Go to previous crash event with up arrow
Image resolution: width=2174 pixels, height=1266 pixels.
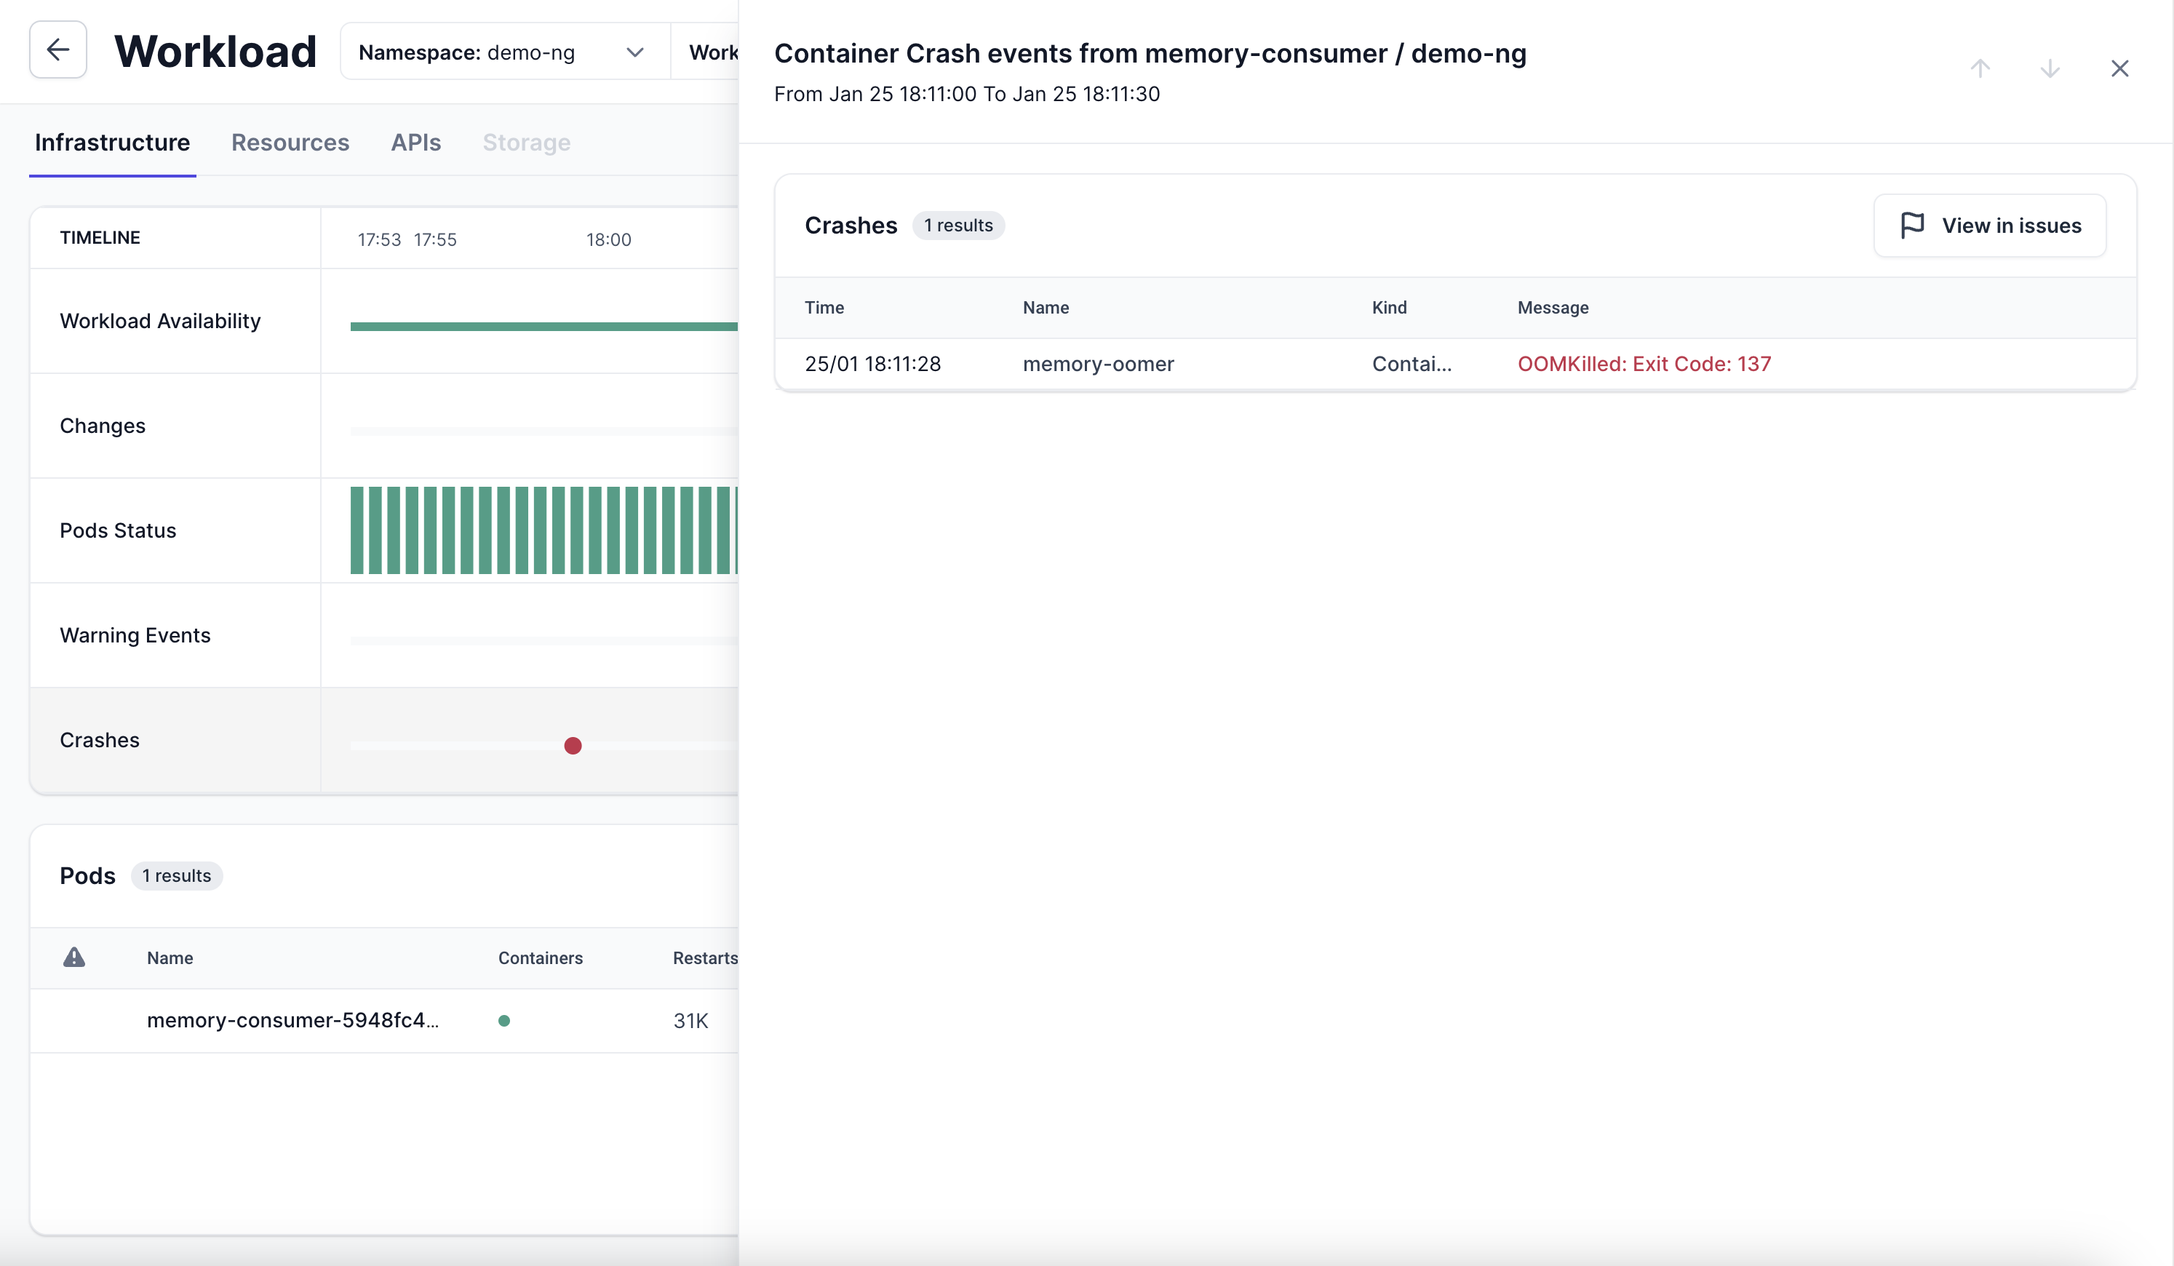click(x=1980, y=68)
